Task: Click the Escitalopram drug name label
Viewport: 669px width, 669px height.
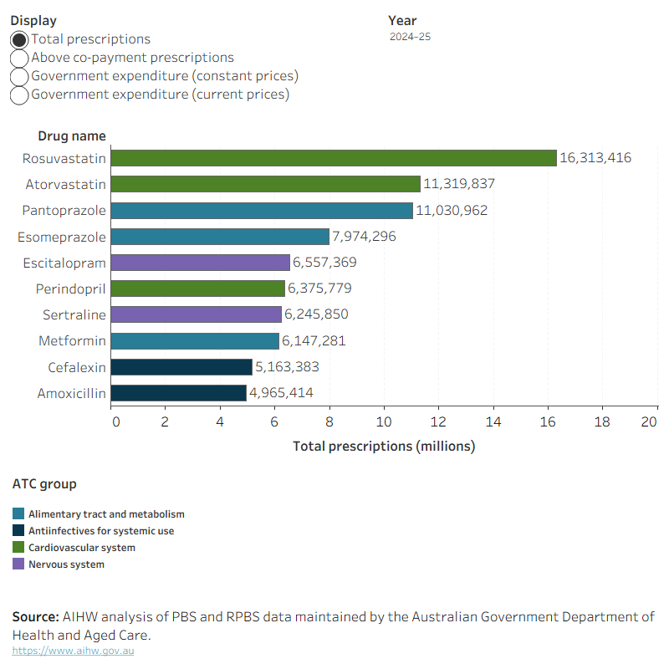Action: click(x=64, y=263)
